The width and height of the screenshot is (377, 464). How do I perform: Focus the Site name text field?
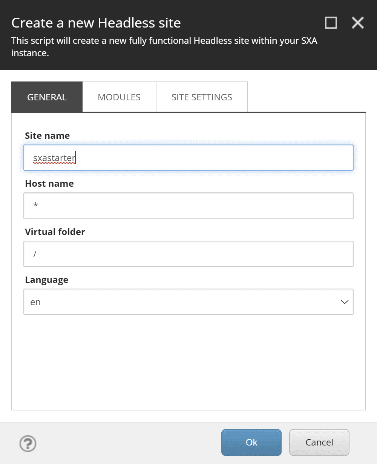tap(188, 158)
